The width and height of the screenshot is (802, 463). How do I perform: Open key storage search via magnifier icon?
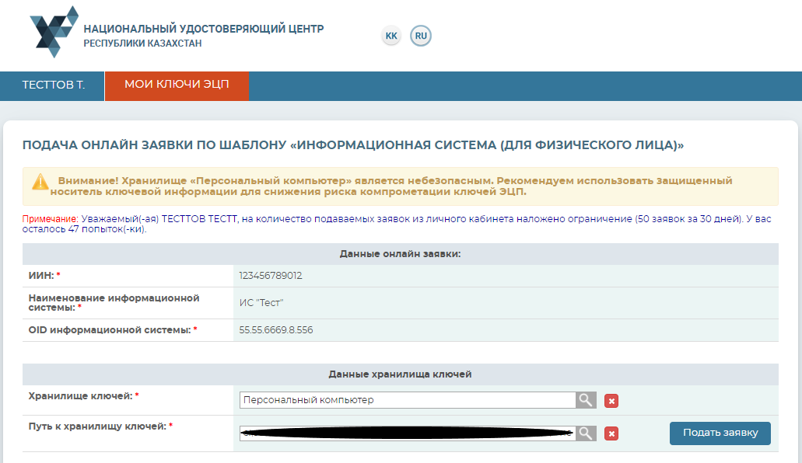586,400
